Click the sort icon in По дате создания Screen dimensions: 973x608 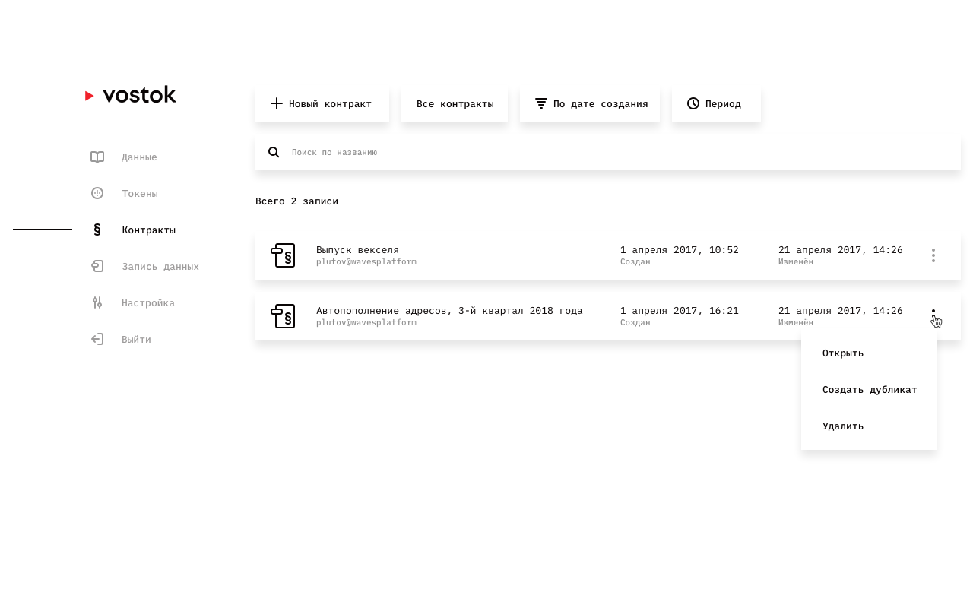click(x=541, y=103)
